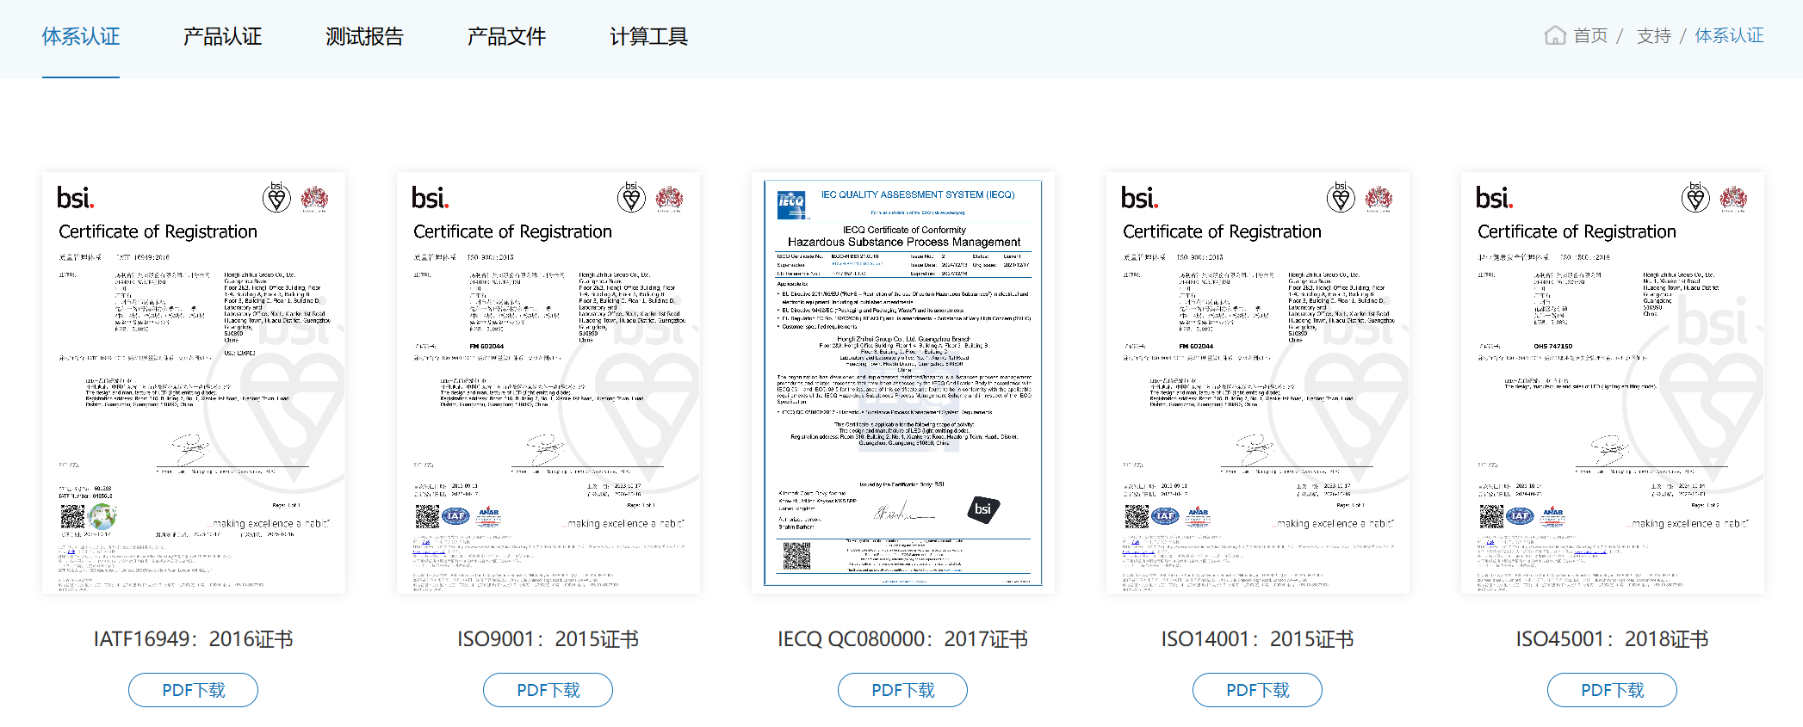Click the ISO45001：2018证书 title
Viewport: 1803px width, 727px height.
click(1613, 639)
